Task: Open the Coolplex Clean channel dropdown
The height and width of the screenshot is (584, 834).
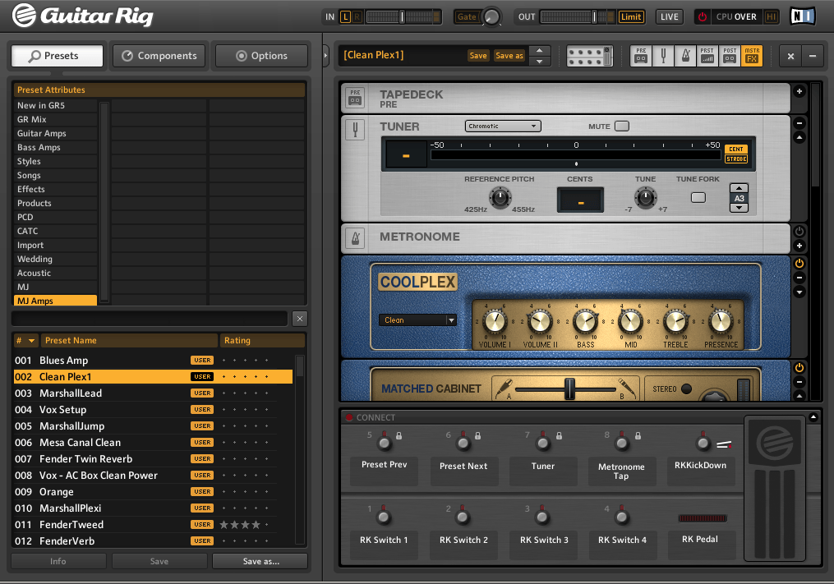Action: (417, 320)
